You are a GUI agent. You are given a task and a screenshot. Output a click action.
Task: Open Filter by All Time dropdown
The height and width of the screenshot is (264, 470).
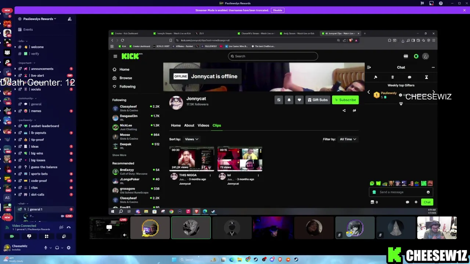pos(348,139)
